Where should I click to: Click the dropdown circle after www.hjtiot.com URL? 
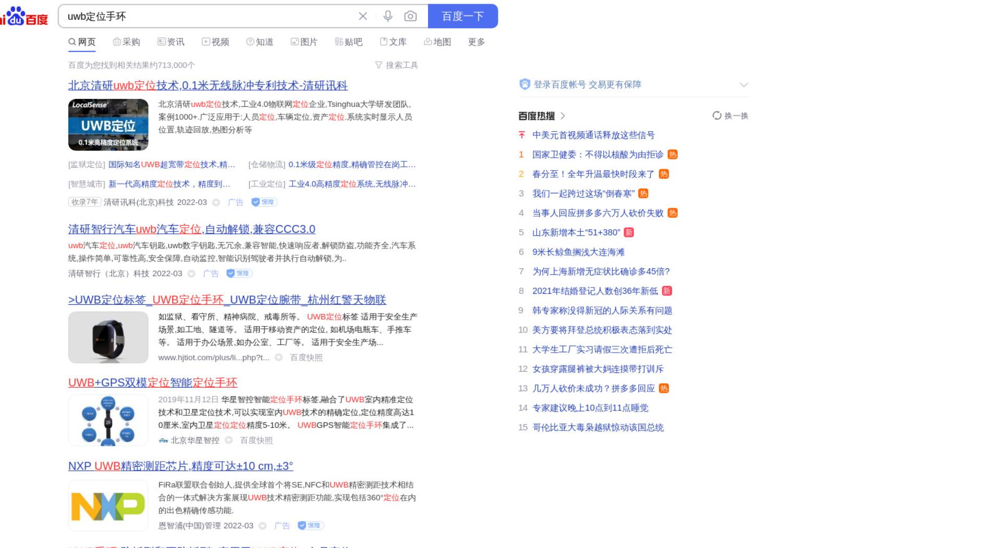click(278, 357)
